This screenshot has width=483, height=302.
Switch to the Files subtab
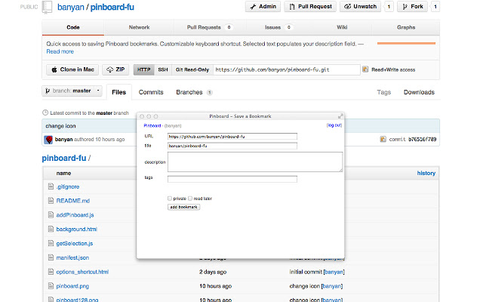coord(119,92)
